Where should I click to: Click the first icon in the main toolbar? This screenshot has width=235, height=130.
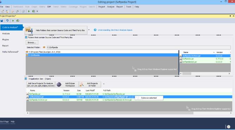click(2, 11)
